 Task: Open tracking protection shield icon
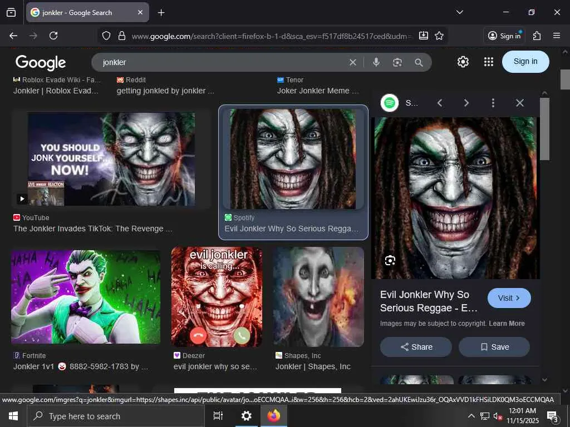click(106, 36)
